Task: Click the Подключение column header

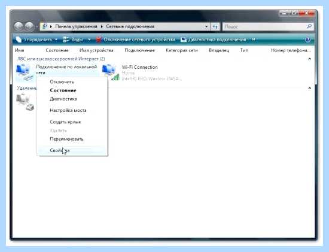Action: click(x=139, y=50)
